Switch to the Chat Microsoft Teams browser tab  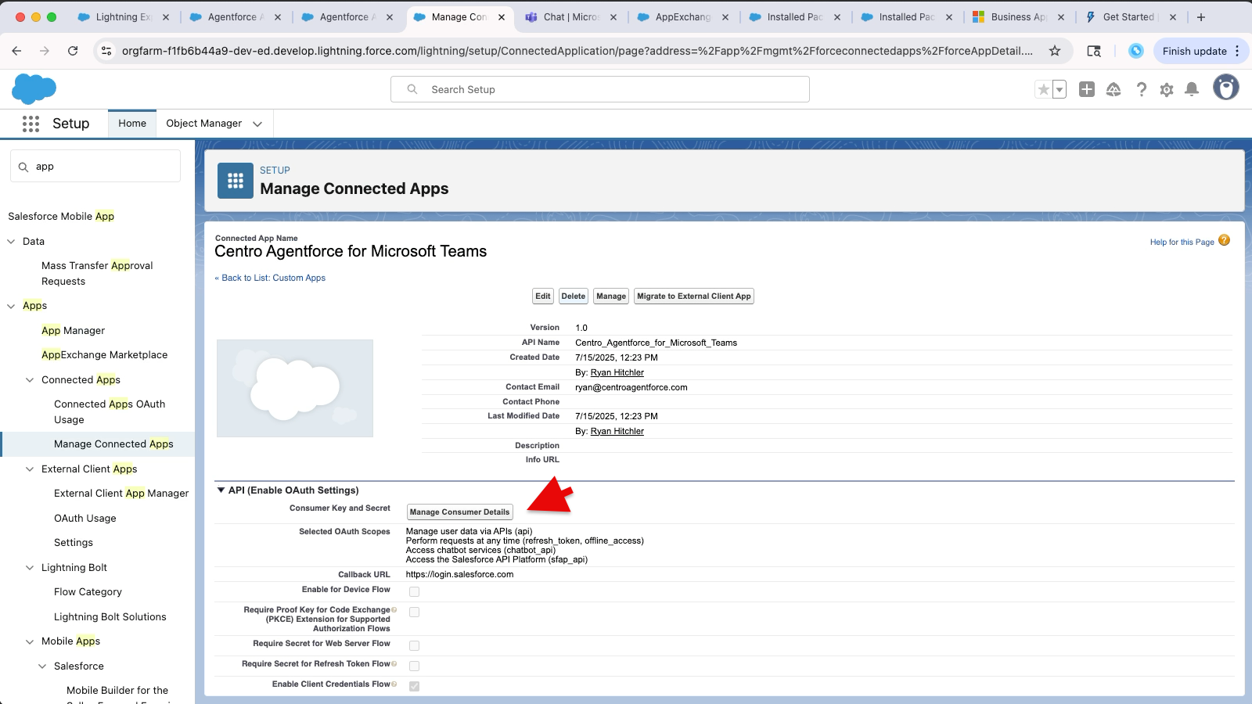click(x=571, y=16)
